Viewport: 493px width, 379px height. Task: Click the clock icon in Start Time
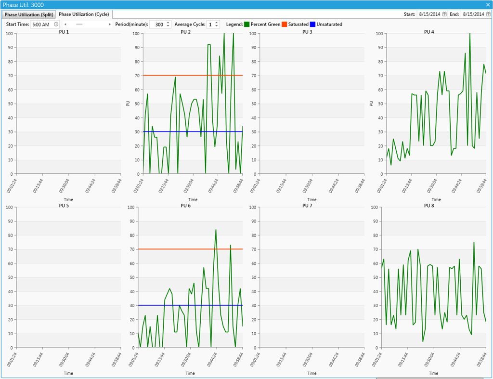(56, 24)
